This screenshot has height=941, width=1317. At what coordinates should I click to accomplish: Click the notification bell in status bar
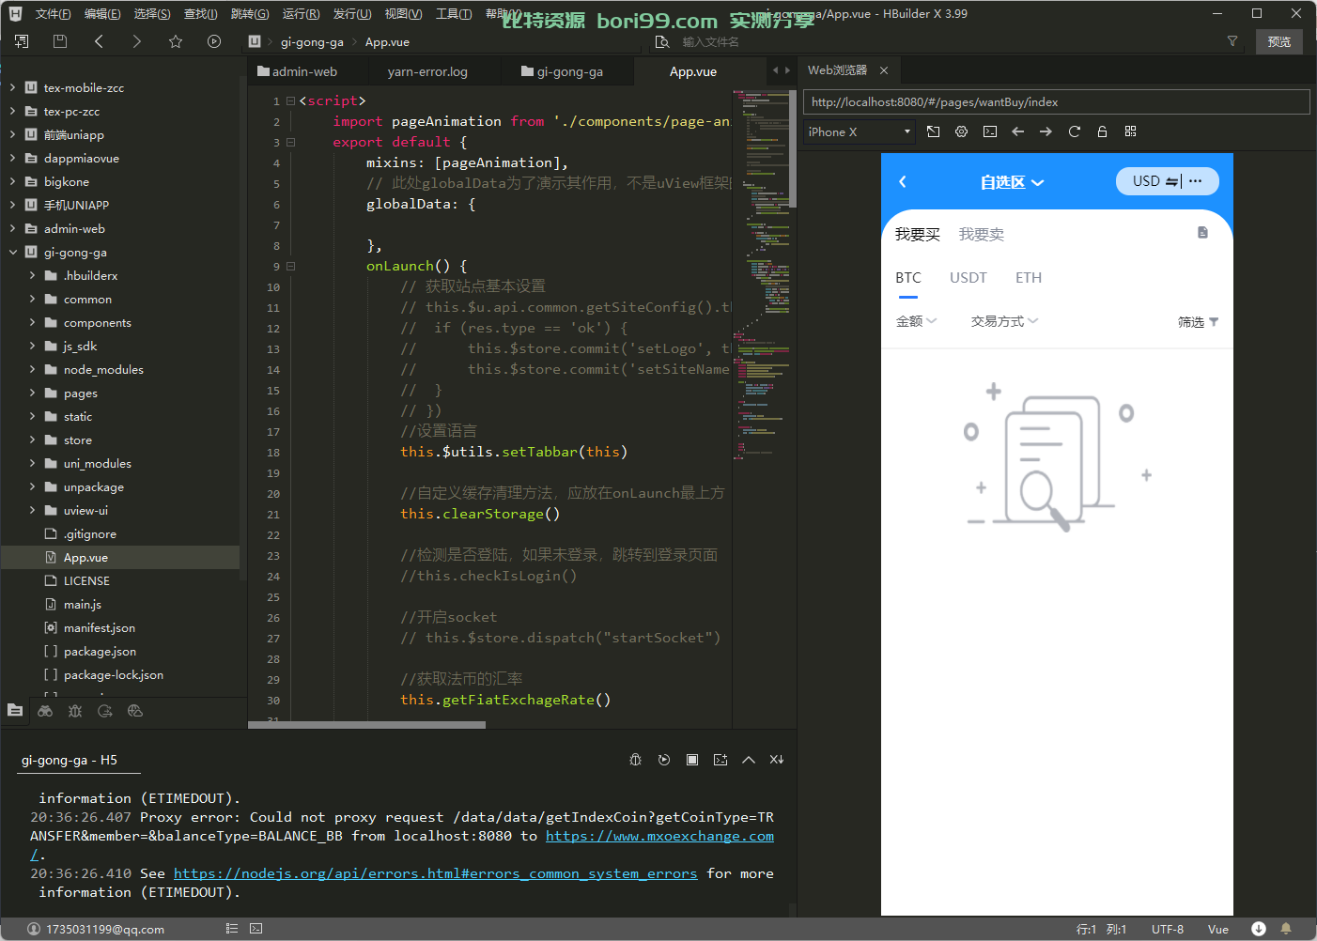[x=1286, y=928]
